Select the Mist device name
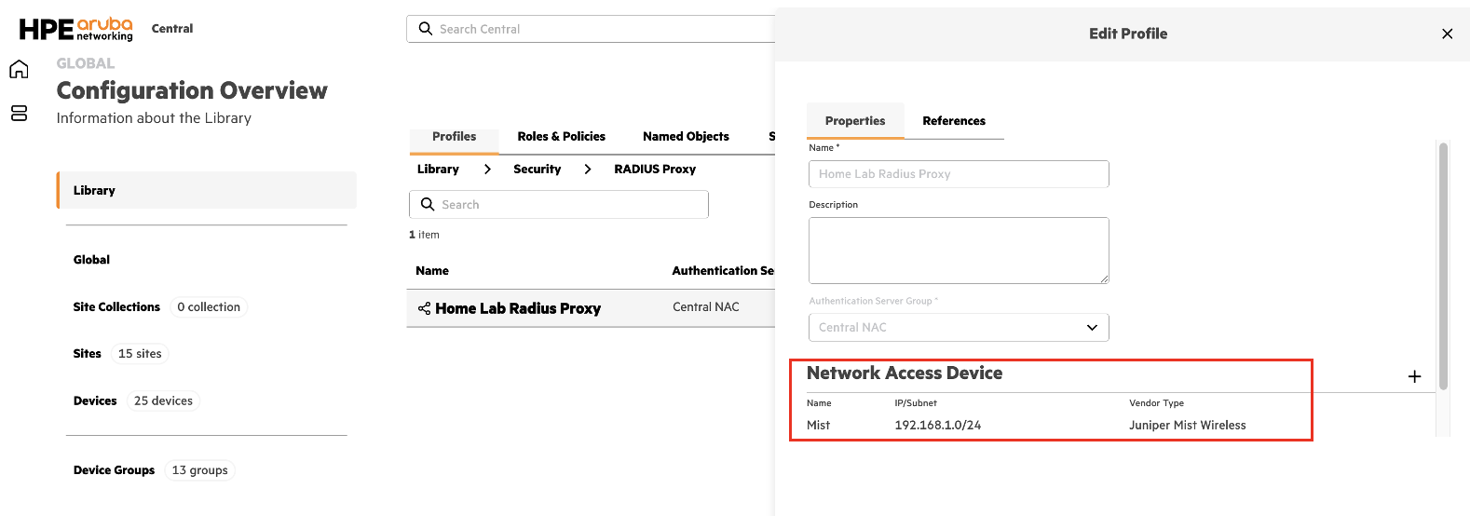 click(818, 425)
